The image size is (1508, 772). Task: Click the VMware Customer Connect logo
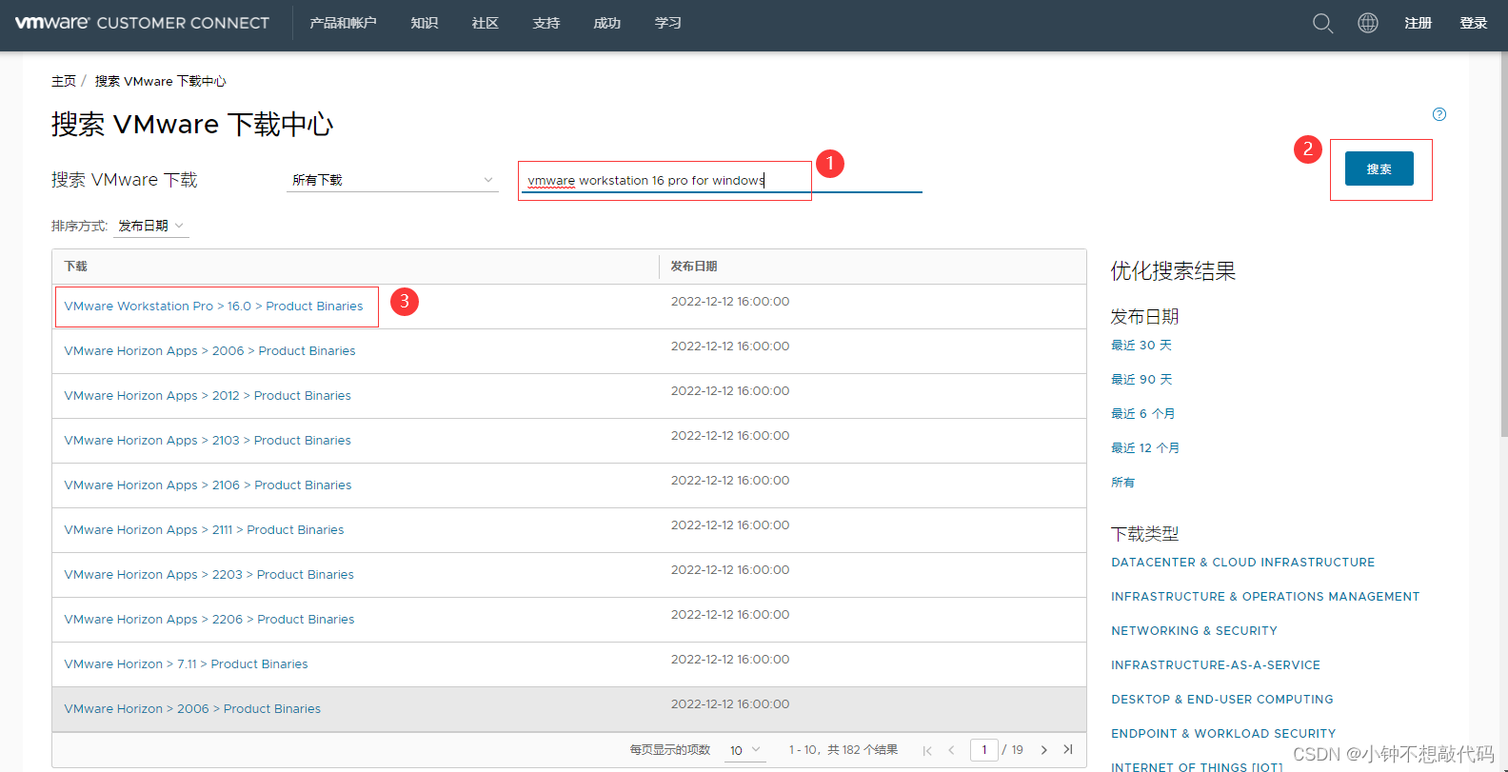pos(142,23)
